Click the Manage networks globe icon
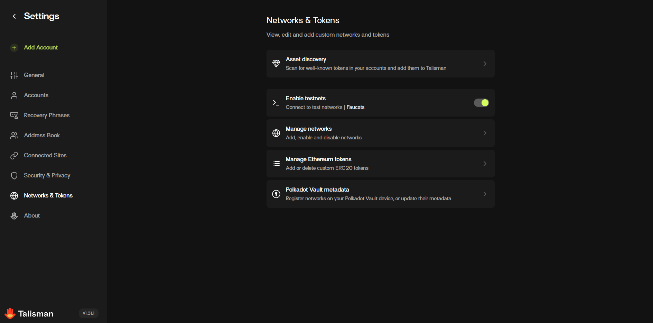The width and height of the screenshot is (653, 323). 276,133
